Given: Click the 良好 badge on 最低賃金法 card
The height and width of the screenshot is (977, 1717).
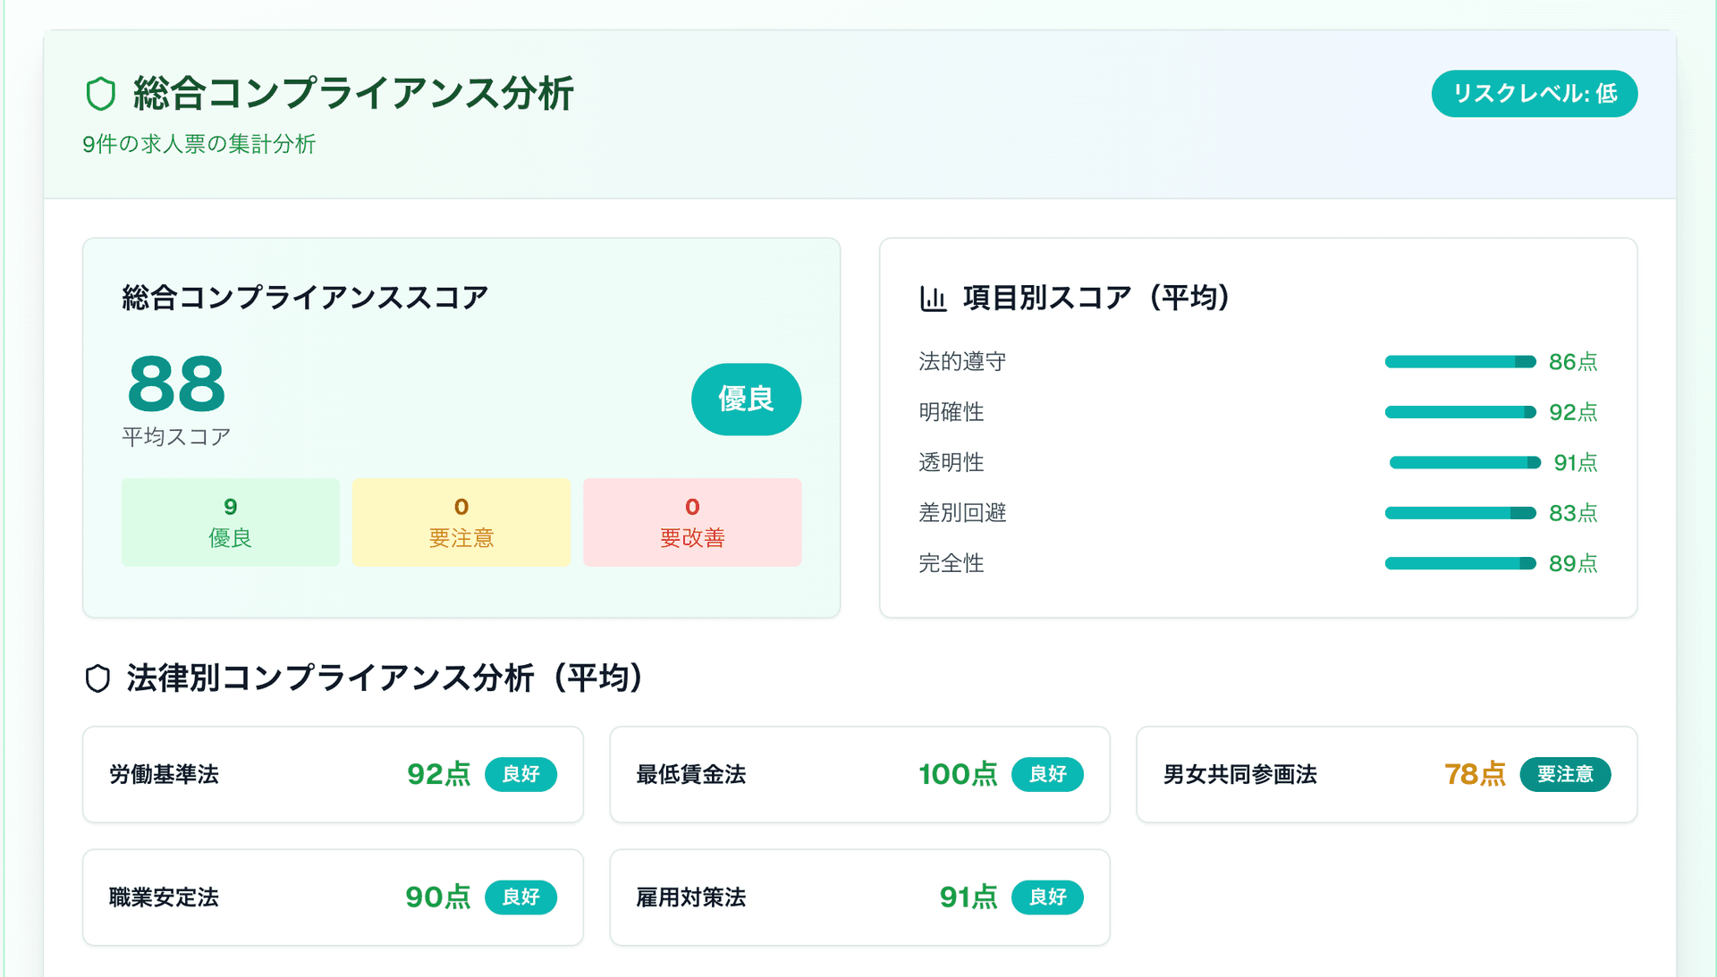Looking at the screenshot, I should (1047, 775).
